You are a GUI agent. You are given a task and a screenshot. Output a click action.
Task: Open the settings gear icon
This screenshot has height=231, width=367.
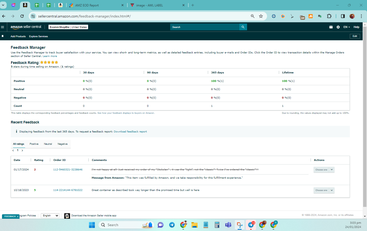pos(338,27)
